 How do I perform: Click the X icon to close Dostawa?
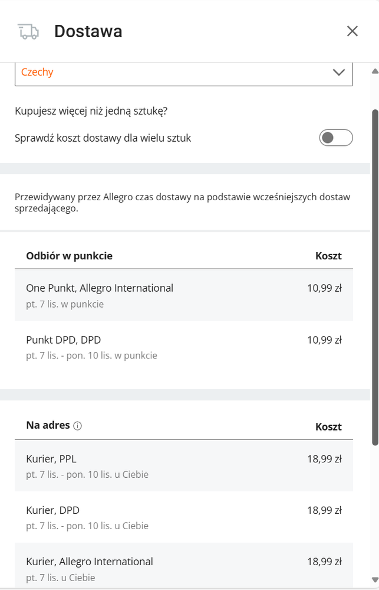coord(352,31)
